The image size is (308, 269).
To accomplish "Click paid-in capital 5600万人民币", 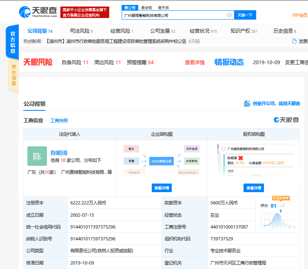I will click(224, 203).
